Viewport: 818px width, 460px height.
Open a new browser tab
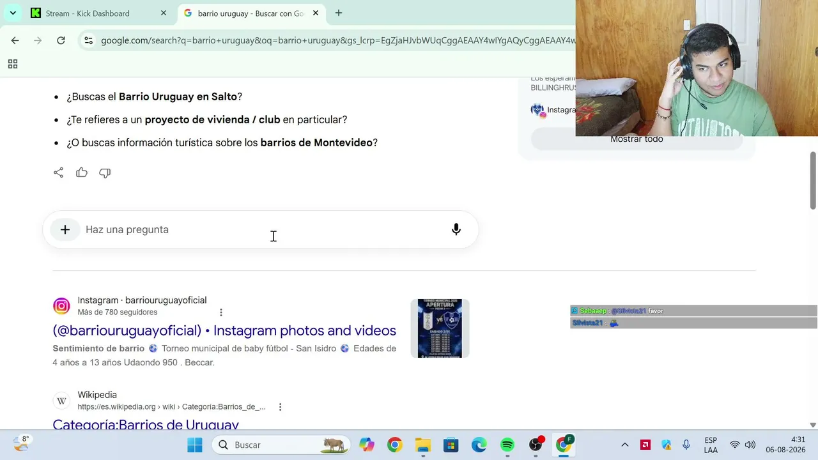click(x=339, y=13)
